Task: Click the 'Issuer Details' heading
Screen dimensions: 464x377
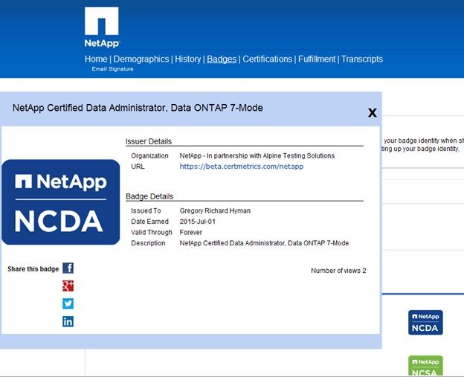Action: pos(149,141)
